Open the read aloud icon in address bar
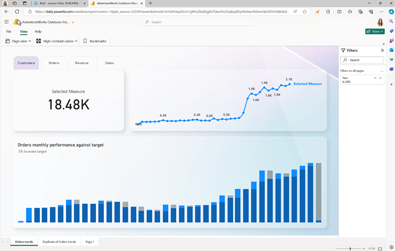The image size is (395, 251). (295, 12)
